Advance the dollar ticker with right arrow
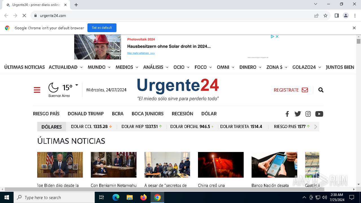This screenshot has height=203, width=361. pos(316,127)
